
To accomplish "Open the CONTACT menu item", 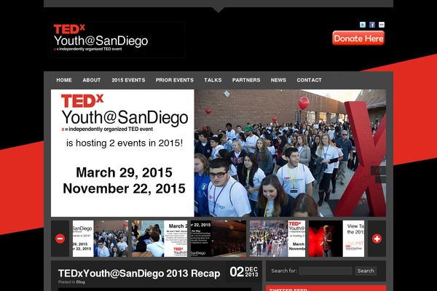I will tap(309, 80).
